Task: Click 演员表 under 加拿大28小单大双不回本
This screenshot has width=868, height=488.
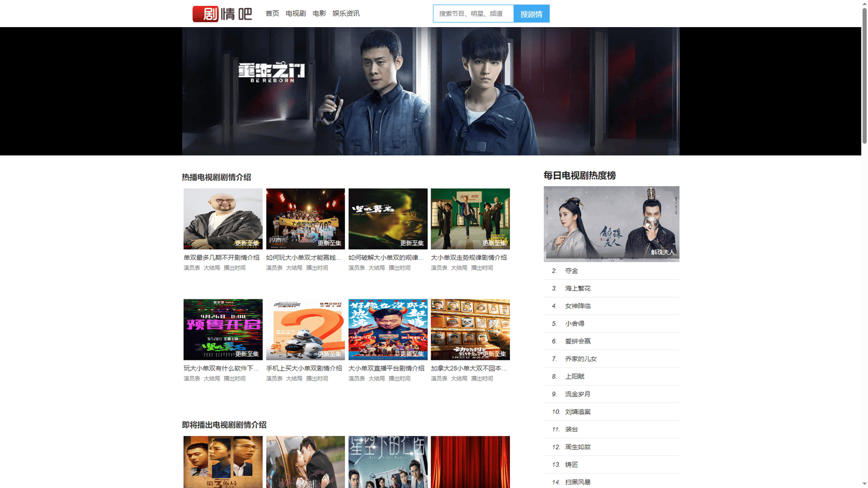Action: click(x=439, y=378)
